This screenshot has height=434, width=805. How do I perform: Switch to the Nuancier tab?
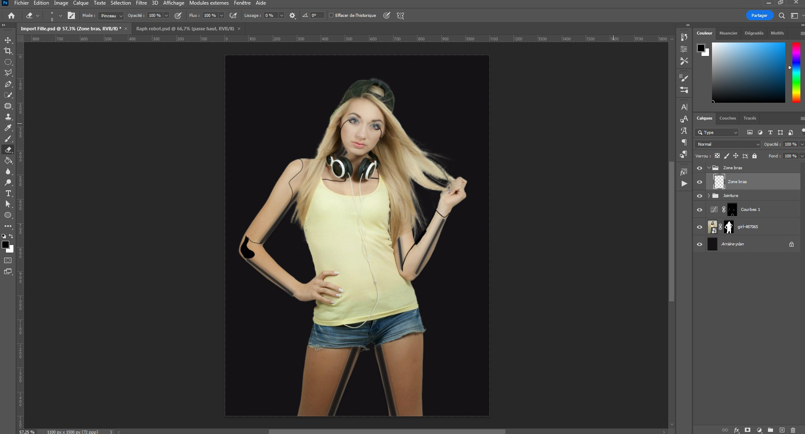(728, 33)
